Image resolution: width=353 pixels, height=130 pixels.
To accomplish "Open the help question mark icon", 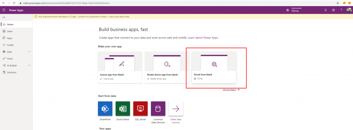I will [x=341, y=10].
